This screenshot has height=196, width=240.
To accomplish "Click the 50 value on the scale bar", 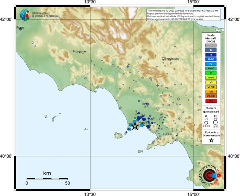I will 67,183.
